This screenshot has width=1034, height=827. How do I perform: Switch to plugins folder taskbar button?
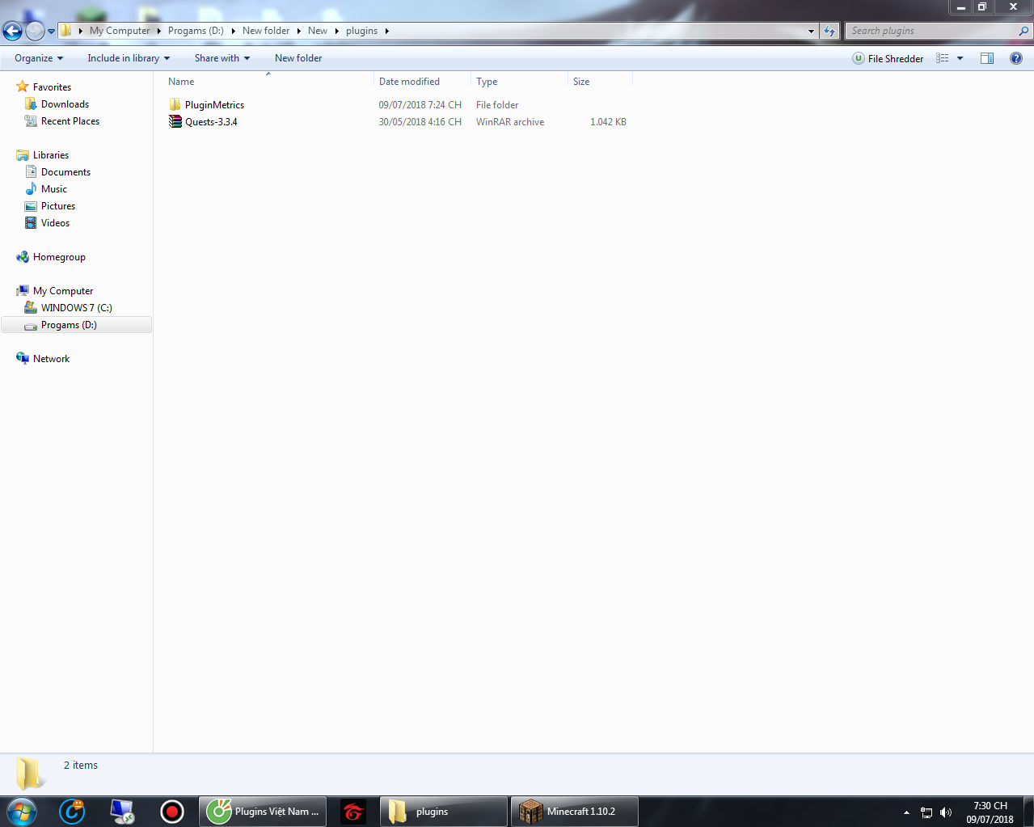pos(443,812)
